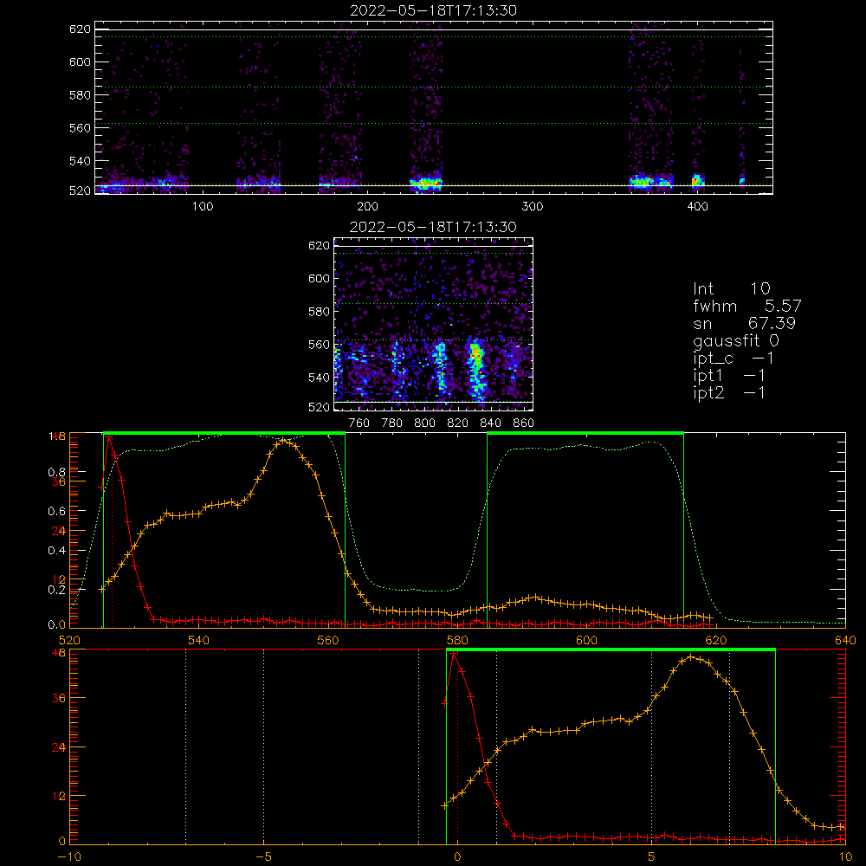
Task: Click x-axis label 640 on profile plot
Action: (x=845, y=640)
